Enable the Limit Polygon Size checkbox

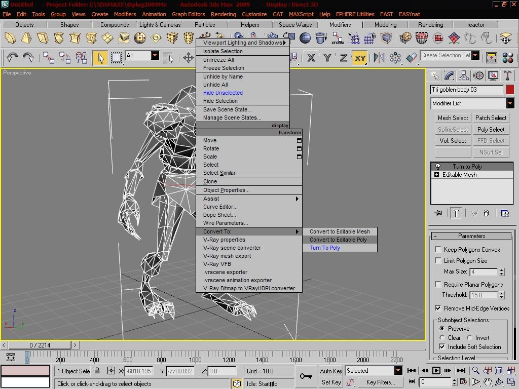pos(438,260)
